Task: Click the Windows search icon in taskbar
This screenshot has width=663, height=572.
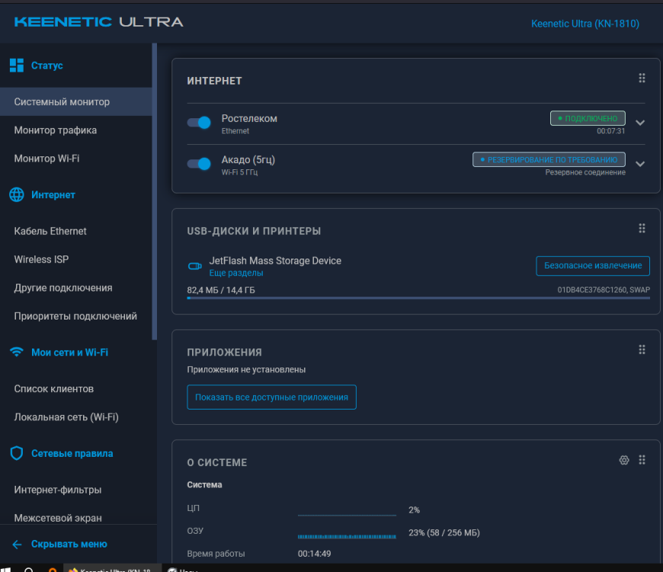Action: [x=29, y=570]
